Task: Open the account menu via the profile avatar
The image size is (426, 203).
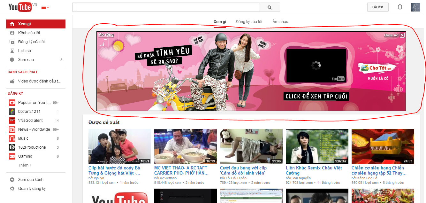Action: 415,7
